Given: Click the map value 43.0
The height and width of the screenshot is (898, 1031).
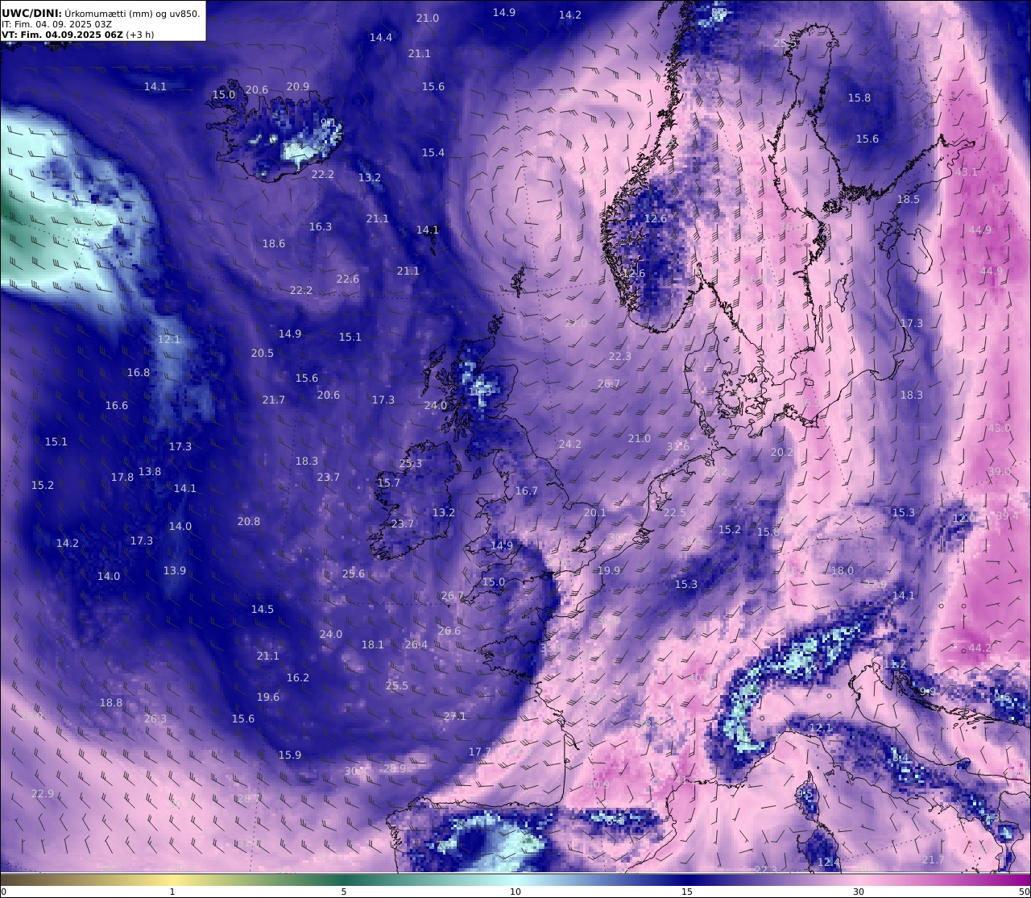Looking at the screenshot, I should (x=999, y=428).
